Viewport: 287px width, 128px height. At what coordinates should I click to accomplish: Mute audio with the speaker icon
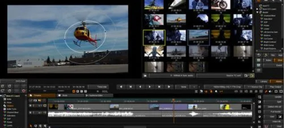(270, 91)
